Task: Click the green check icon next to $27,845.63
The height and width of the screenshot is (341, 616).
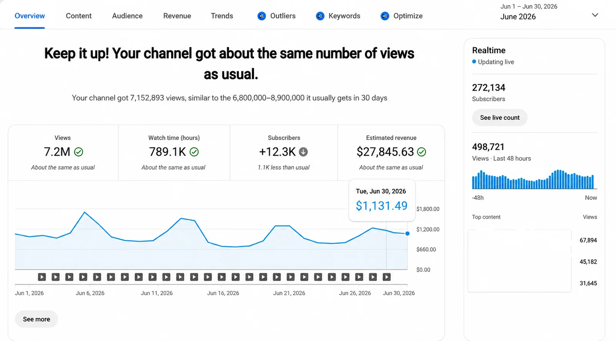Action: 422,152
